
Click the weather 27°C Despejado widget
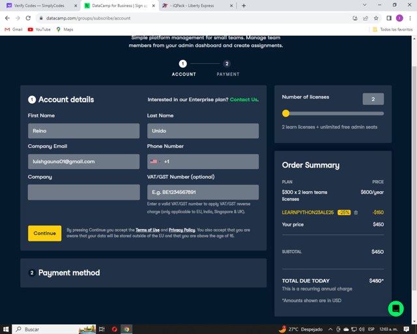click(300, 329)
